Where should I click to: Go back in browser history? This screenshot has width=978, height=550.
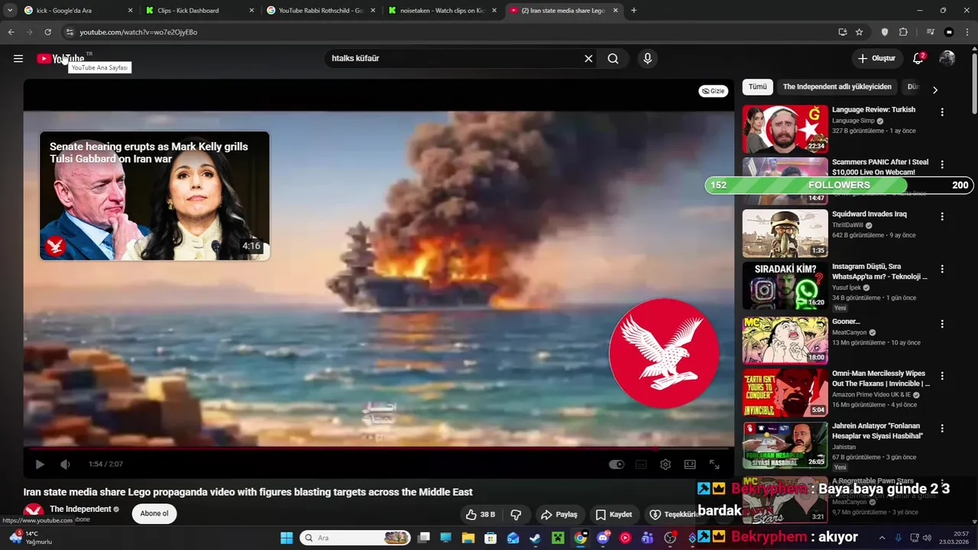(x=11, y=32)
